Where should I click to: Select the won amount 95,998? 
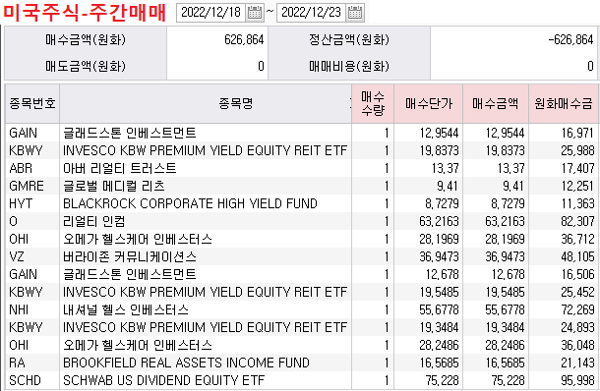(577, 380)
